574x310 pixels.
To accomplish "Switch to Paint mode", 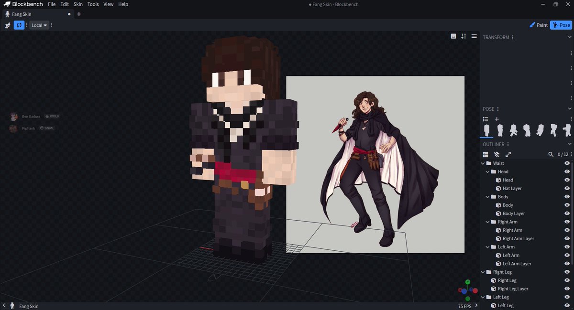I will pos(539,25).
